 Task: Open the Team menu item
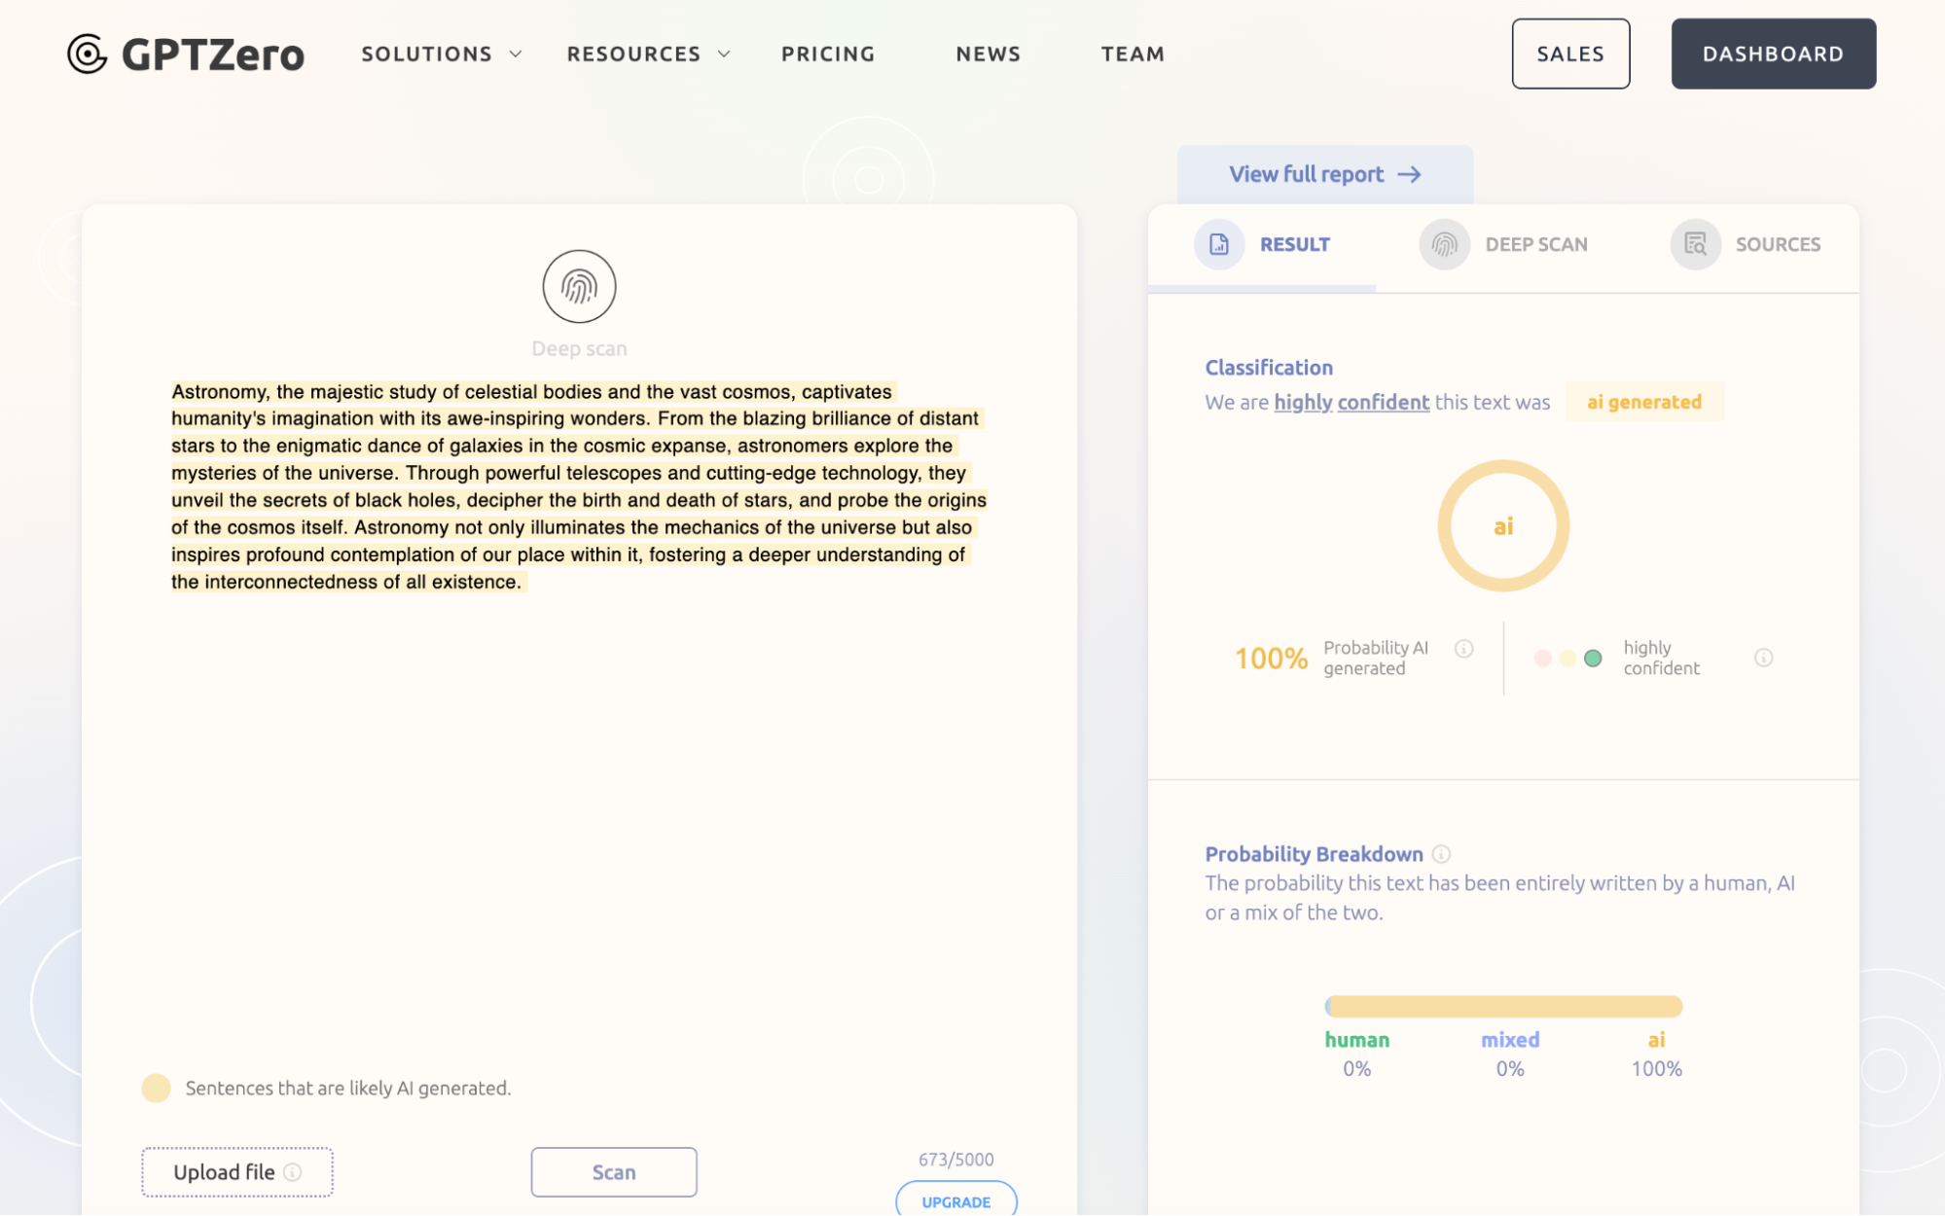tap(1133, 54)
